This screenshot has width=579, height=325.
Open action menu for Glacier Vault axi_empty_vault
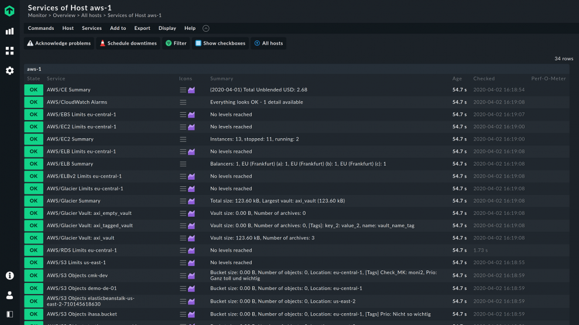[x=183, y=214]
